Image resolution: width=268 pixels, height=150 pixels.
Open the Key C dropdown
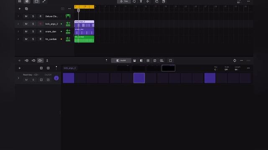[x=216, y=68]
